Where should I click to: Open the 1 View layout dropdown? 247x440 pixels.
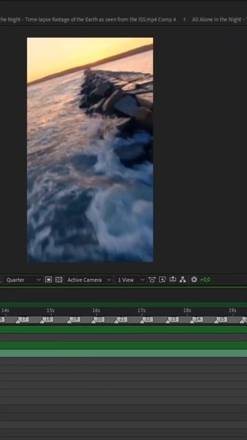tap(131, 280)
